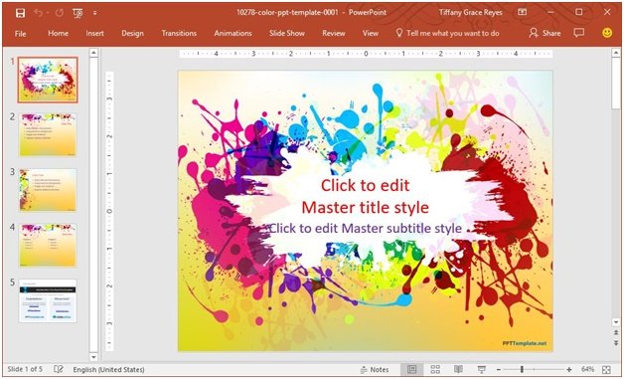Select slide 1 thumbnail

pyautogui.click(x=48, y=80)
